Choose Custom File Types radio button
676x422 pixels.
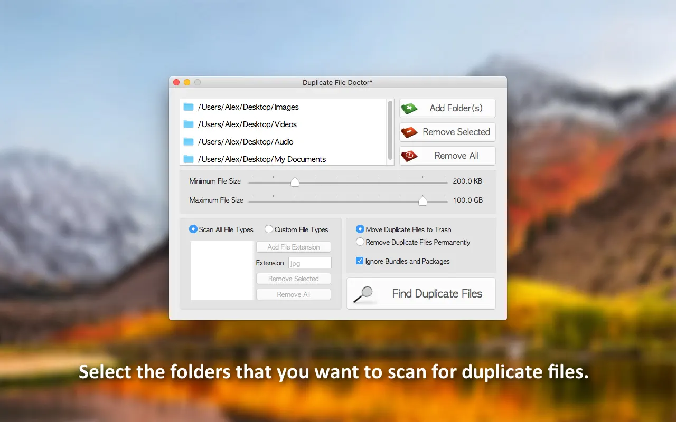click(269, 229)
